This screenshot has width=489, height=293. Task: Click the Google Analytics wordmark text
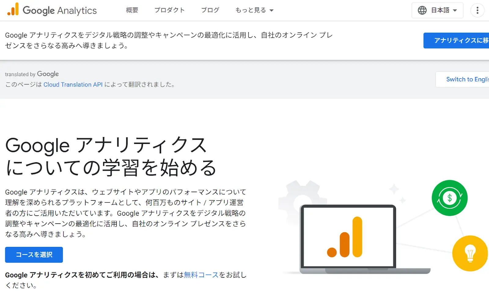click(x=60, y=11)
